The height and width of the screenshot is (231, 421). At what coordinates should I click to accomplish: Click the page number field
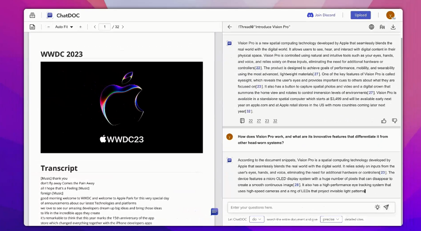[x=105, y=27]
